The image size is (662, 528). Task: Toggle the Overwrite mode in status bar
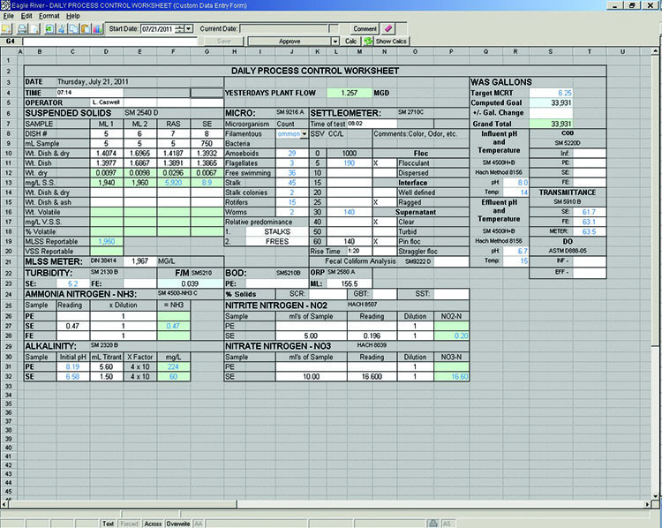click(x=177, y=523)
